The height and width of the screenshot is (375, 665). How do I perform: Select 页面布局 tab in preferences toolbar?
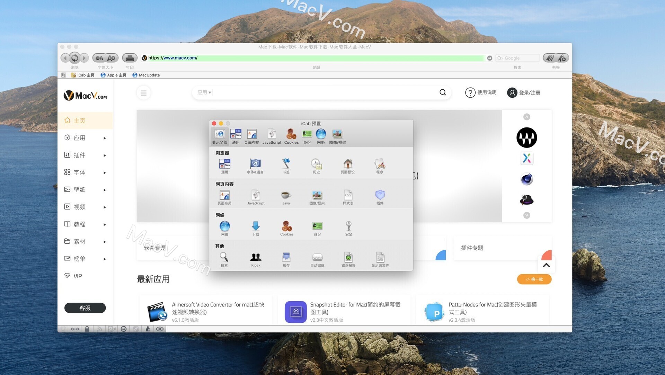click(x=252, y=136)
